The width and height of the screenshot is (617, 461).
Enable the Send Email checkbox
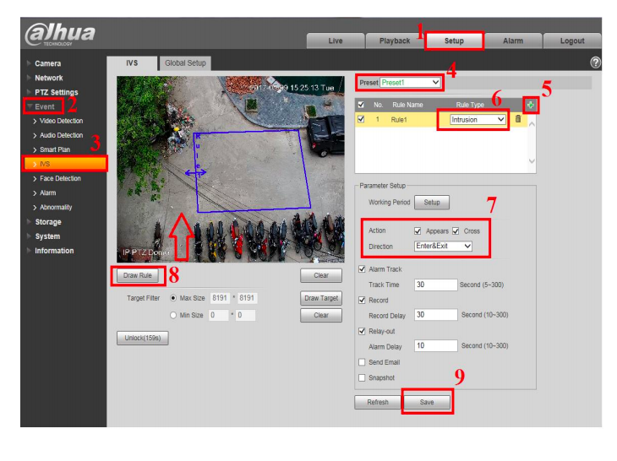tap(363, 362)
